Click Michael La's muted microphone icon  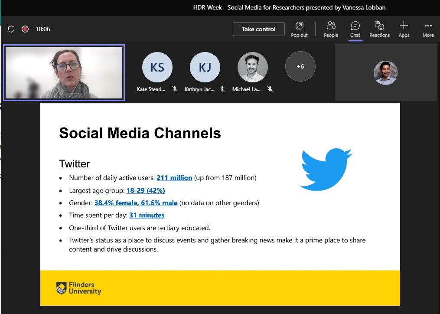[270, 89]
